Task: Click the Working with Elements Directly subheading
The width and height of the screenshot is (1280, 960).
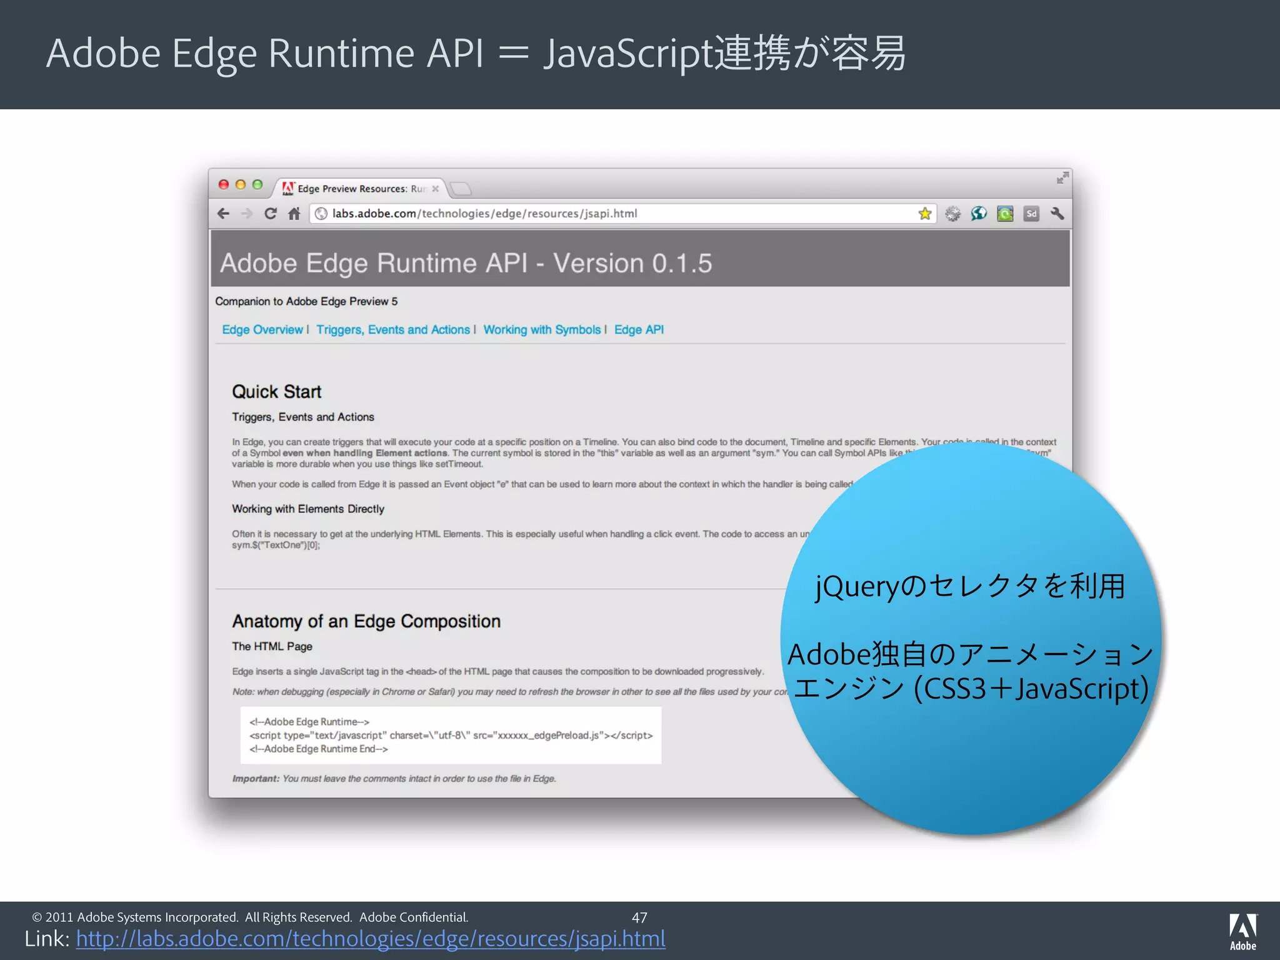Action: click(x=308, y=509)
